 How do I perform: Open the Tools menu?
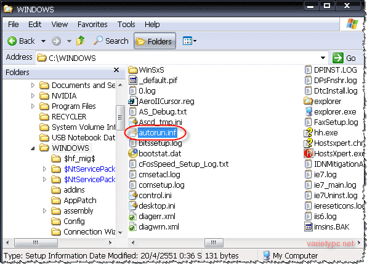coord(126,25)
